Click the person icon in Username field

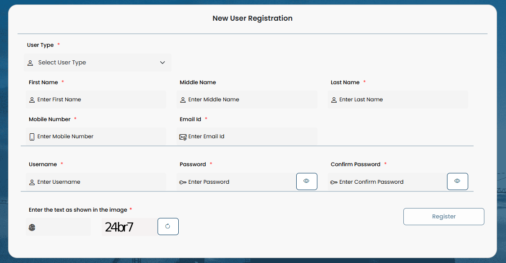32,182
